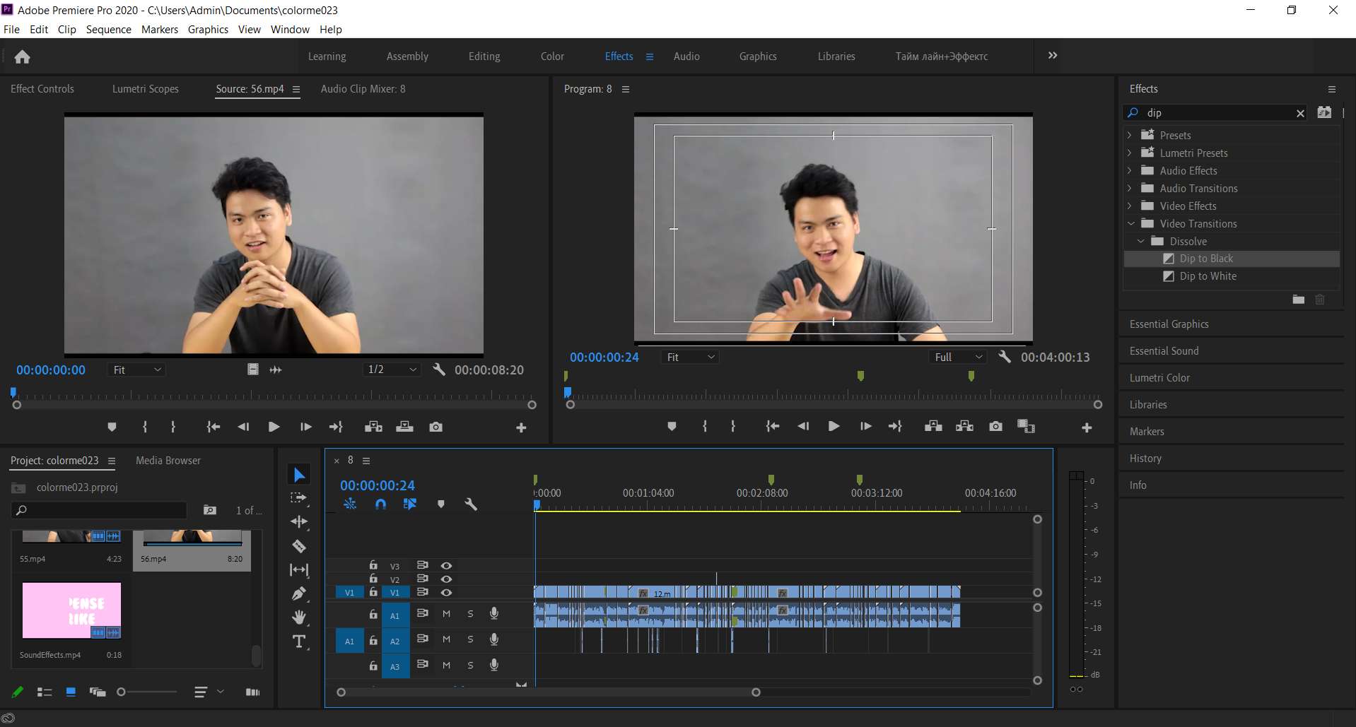Toggle Snap in the timeline

pyautogui.click(x=380, y=504)
